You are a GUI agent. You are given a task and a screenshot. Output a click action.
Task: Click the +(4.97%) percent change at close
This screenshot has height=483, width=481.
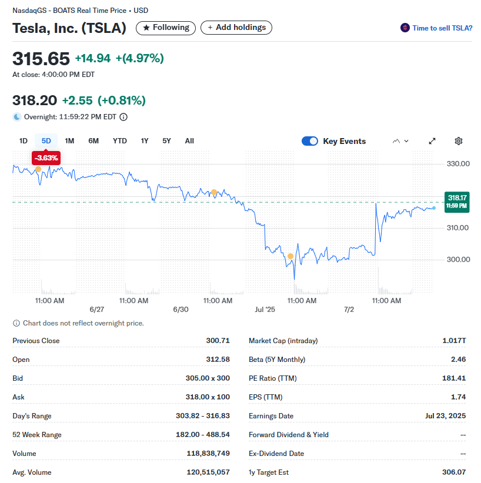coord(140,58)
